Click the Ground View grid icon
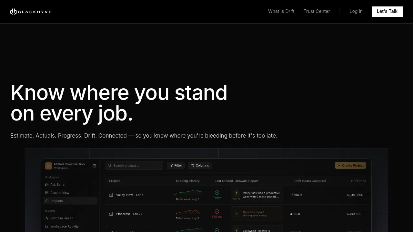 tap(47, 193)
